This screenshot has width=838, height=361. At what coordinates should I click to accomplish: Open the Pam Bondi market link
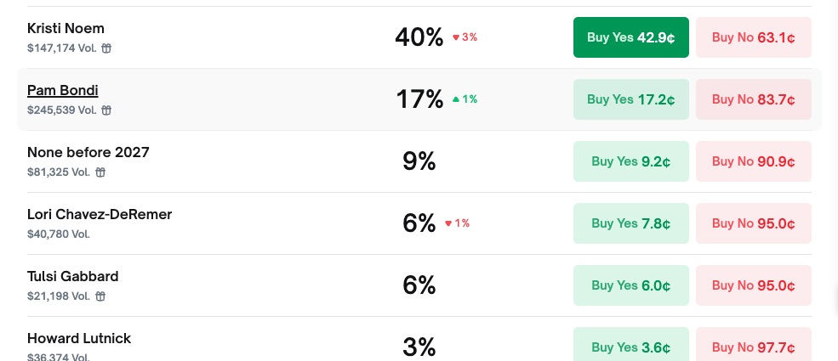[63, 90]
